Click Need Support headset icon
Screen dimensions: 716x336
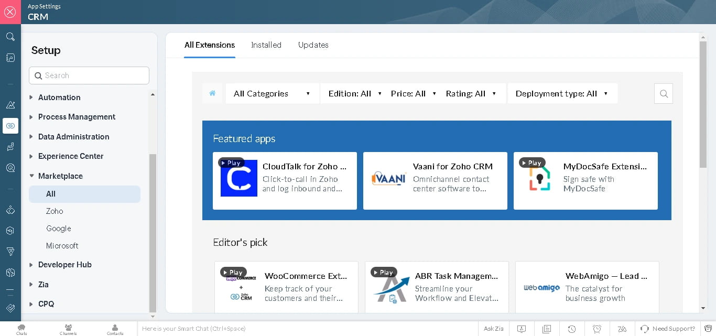point(645,329)
